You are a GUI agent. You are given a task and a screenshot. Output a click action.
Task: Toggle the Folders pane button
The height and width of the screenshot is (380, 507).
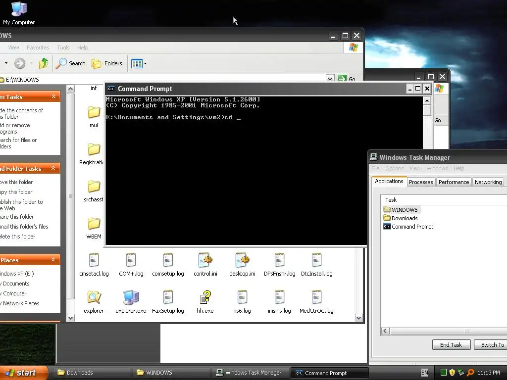point(107,63)
